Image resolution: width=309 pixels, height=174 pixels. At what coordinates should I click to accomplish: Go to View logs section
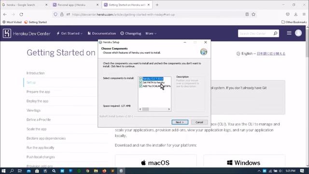point(33,110)
